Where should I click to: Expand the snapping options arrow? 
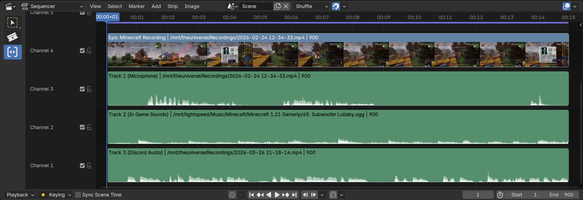coord(344,6)
